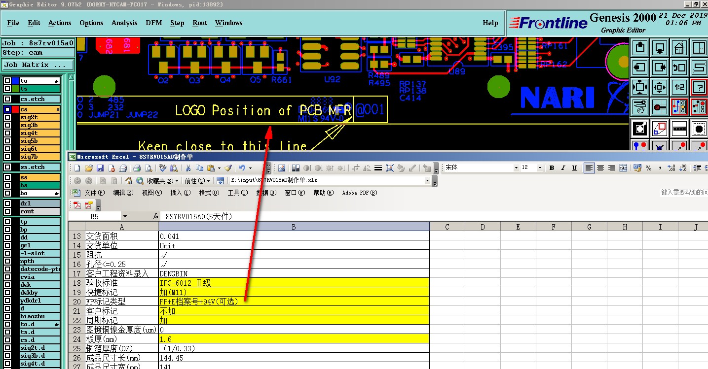Select Excel column header C
708x369 pixels.
tap(447, 227)
